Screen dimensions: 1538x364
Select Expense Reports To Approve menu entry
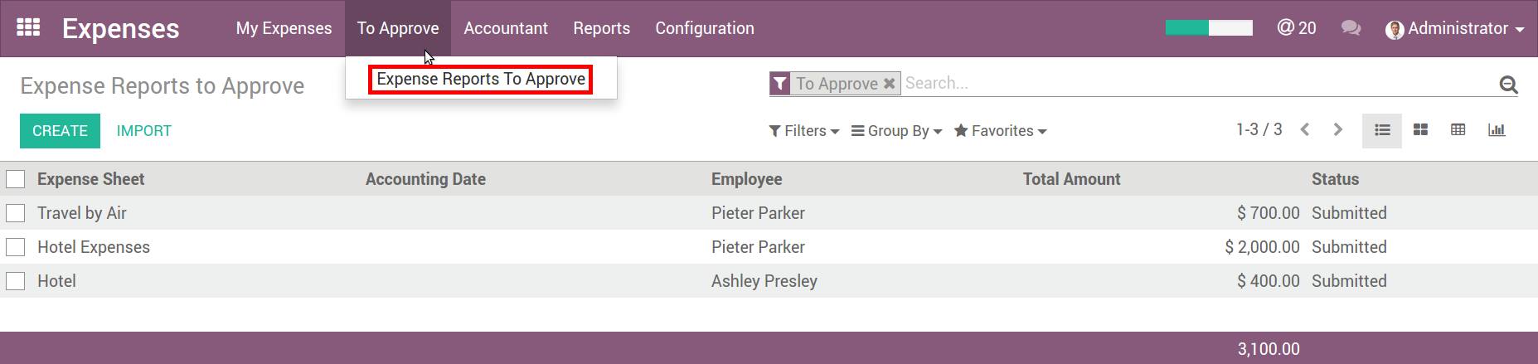tap(481, 79)
